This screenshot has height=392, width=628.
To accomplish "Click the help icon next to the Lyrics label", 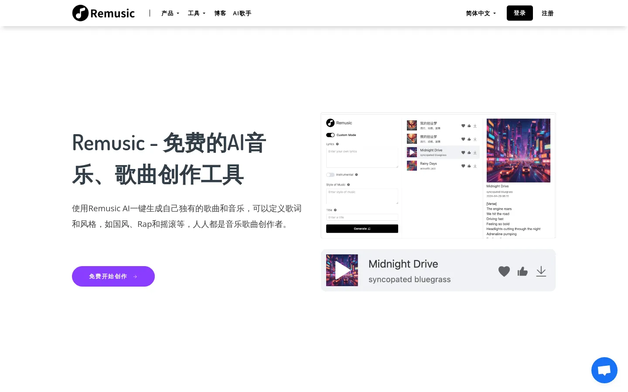I will coord(338,144).
